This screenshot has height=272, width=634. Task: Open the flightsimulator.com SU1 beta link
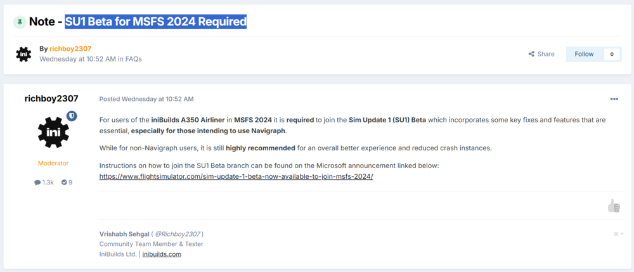point(236,176)
